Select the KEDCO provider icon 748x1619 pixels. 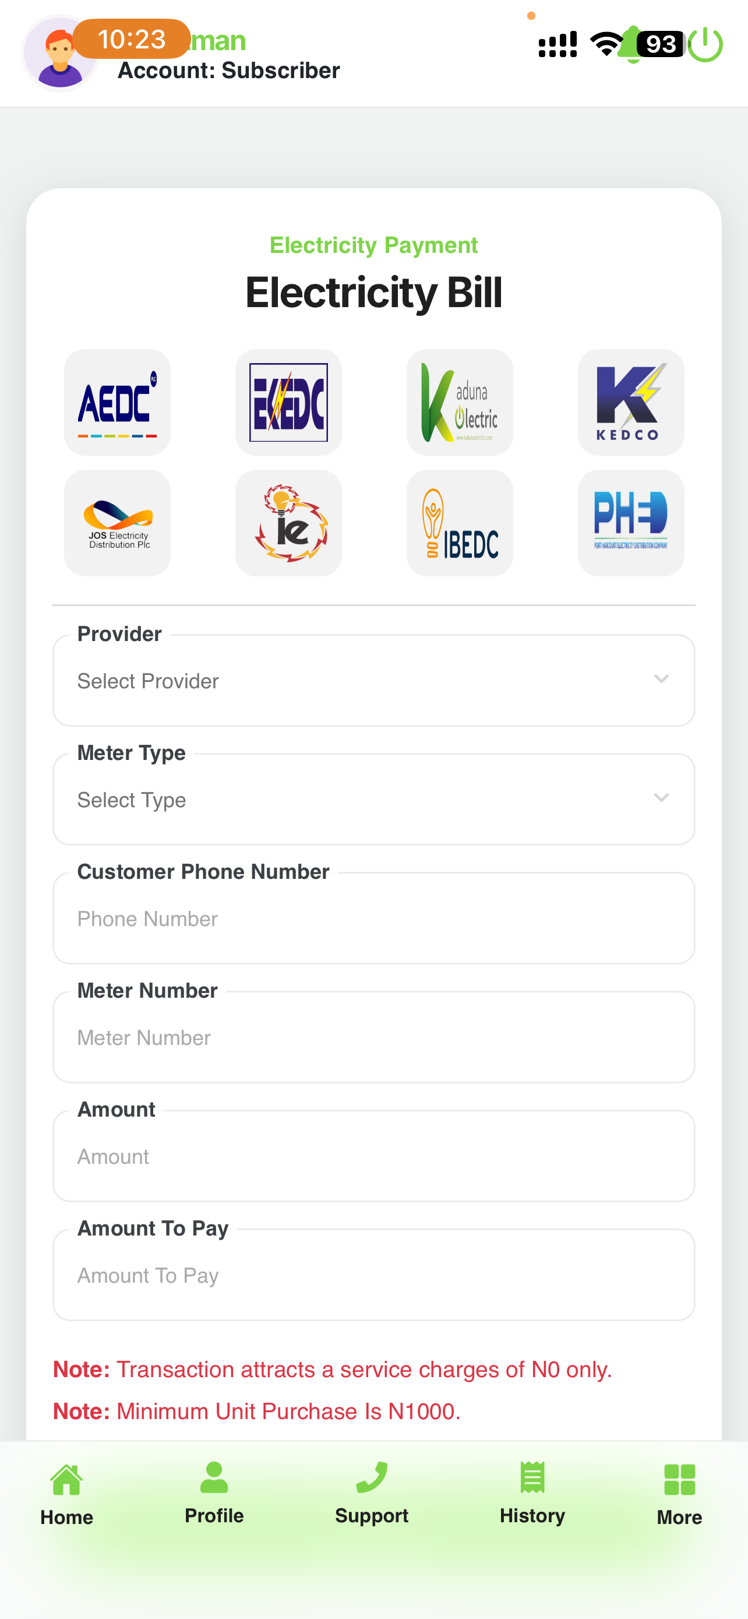tap(630, 402)
